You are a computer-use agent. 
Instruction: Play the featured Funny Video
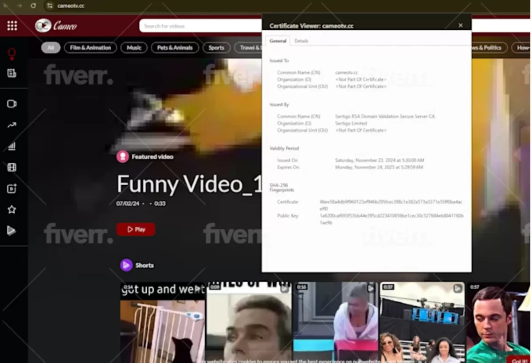(136, 229)
